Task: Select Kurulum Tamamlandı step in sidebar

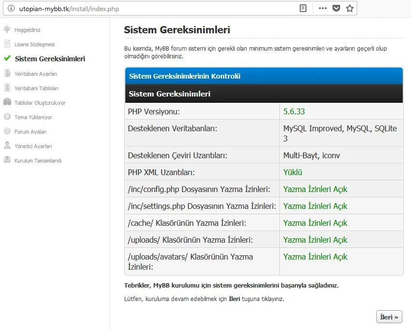Action: click(x=38, y=160)
